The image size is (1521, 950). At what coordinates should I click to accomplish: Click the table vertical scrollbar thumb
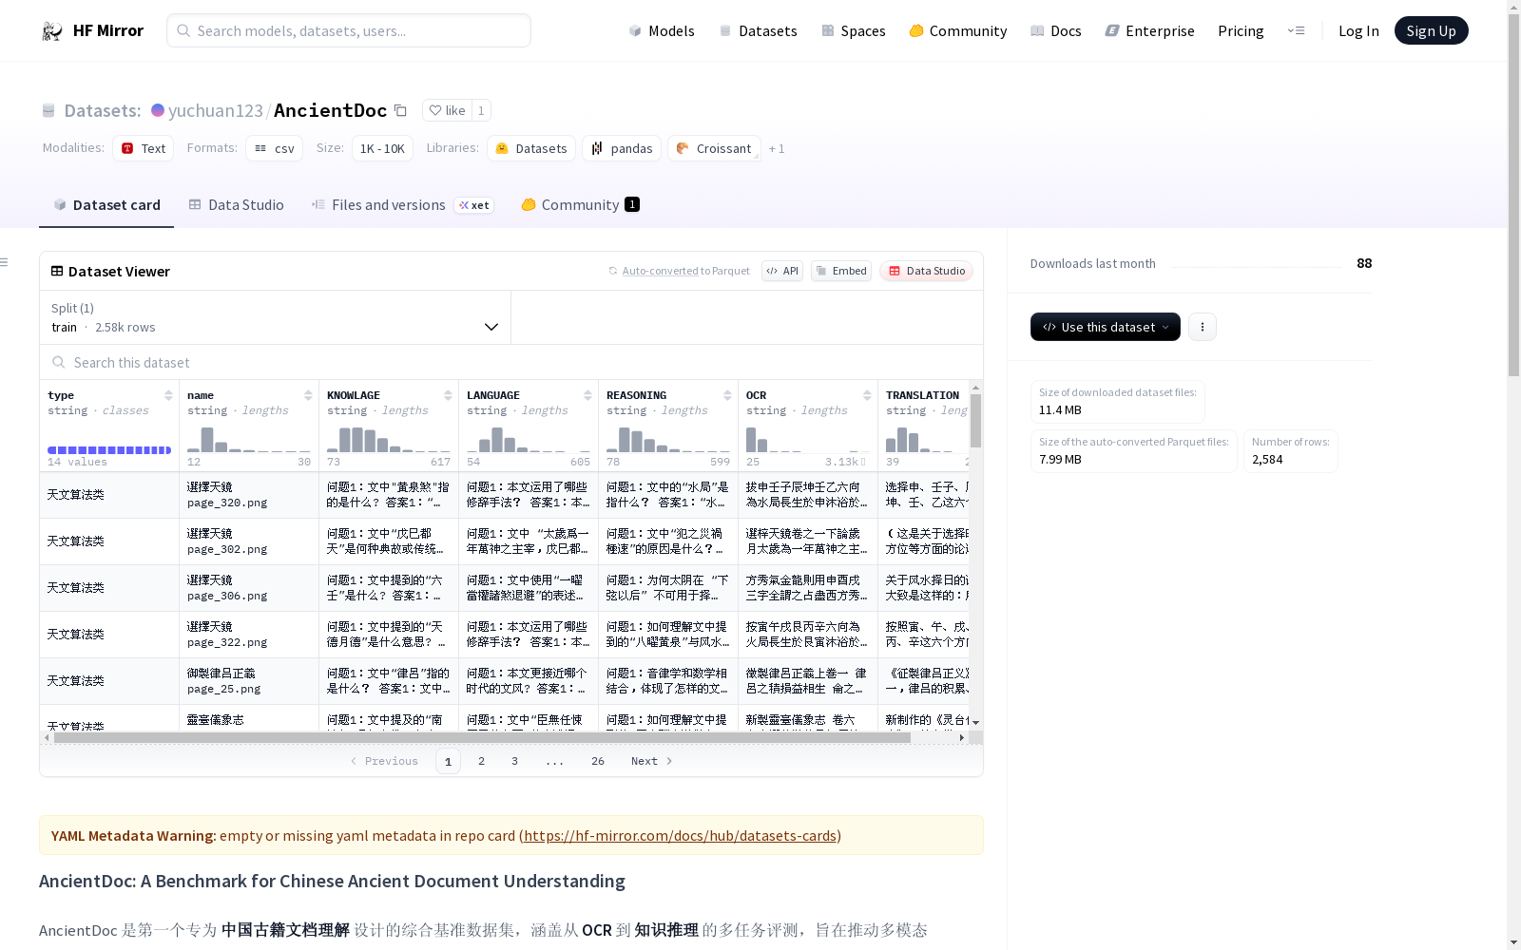coord(975,421)
